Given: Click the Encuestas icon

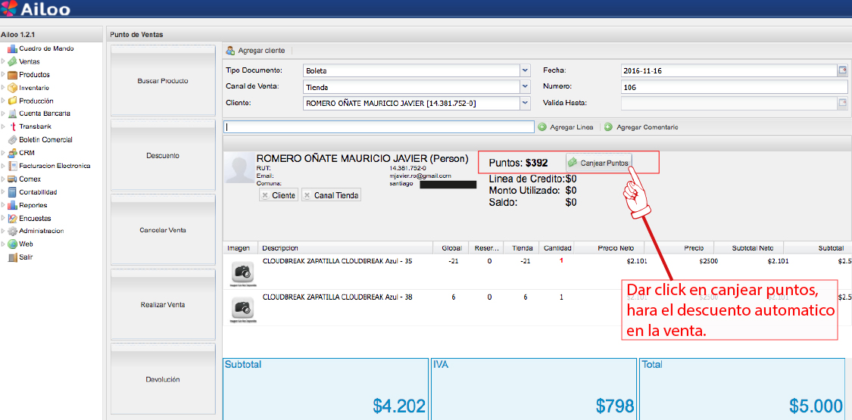Looking at the screenshot, I should 12,218.
